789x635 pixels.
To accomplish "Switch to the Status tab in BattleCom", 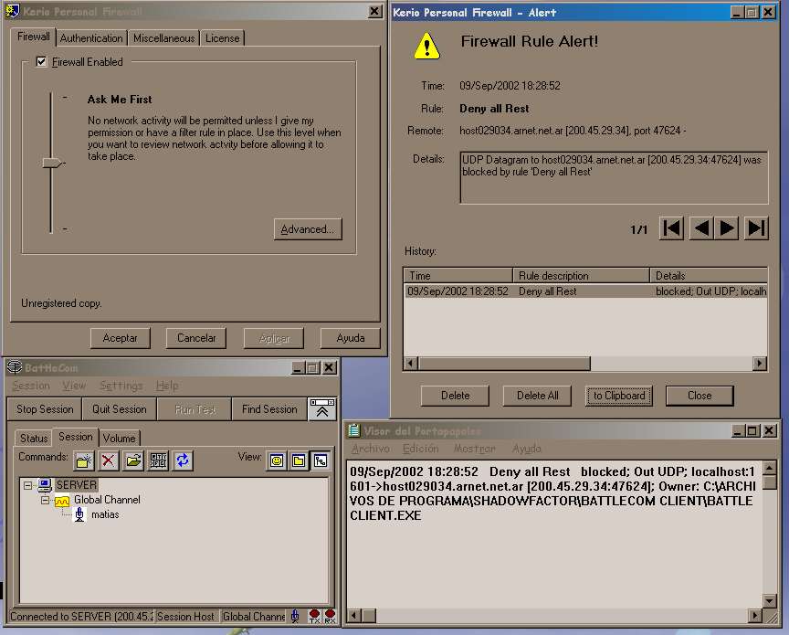I will [x=34, y=439].
